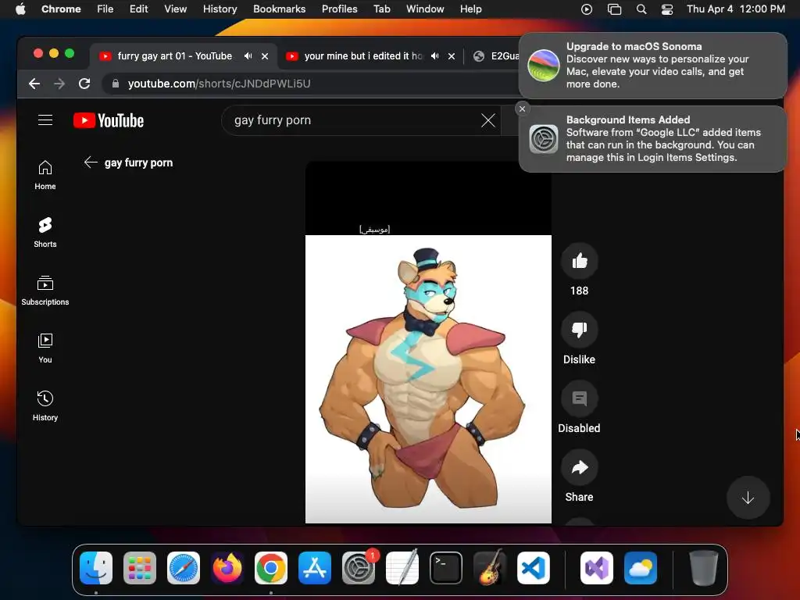Go to next short with down arrow

coord(748,498)
